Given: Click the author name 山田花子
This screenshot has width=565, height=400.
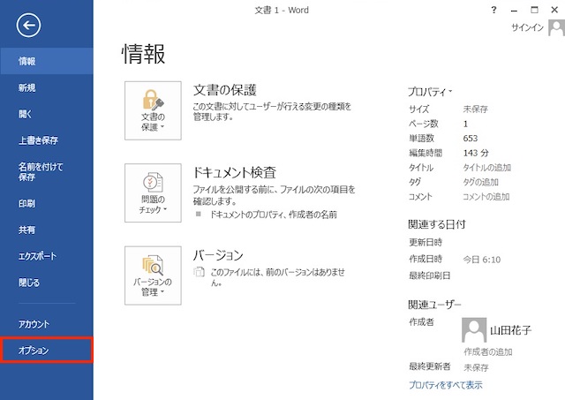Looking at the screenshot, I should tap(510, 329).
